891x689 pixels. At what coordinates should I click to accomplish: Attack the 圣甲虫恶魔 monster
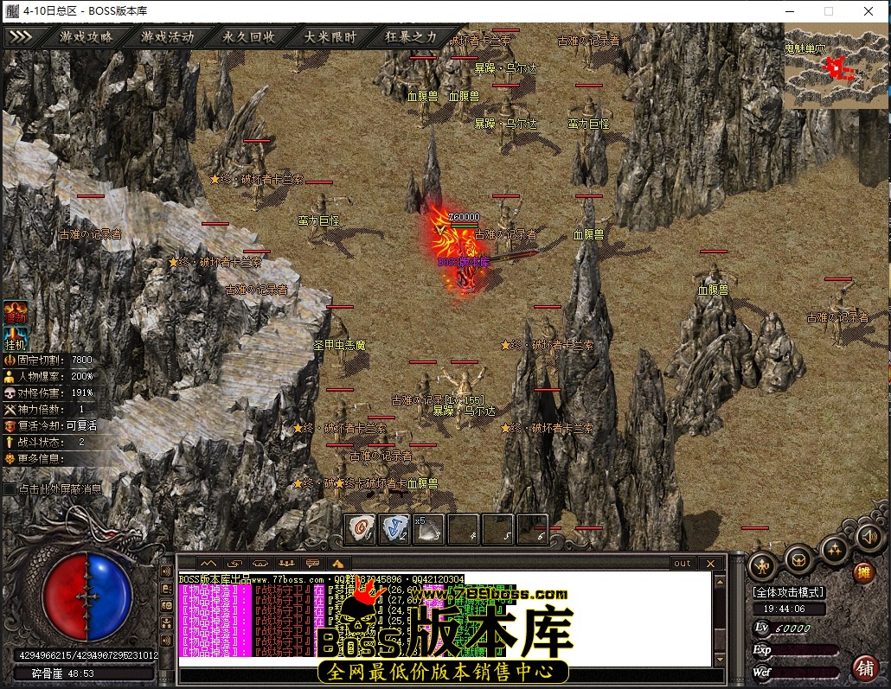(339, 345)
